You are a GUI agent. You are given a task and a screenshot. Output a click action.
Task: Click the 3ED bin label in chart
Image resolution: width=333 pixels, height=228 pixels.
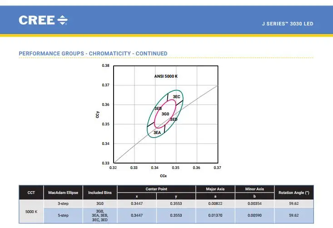tap(174, 119)
